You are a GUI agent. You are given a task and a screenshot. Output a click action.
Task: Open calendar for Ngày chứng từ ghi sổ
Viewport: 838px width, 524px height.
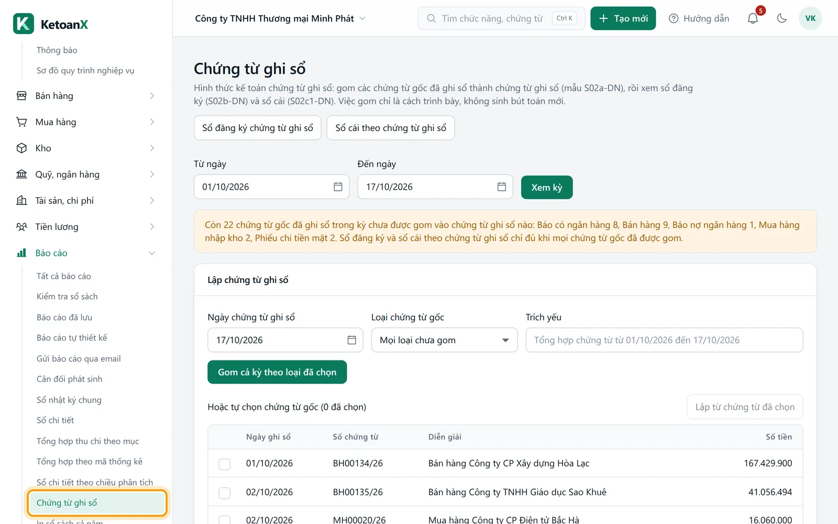[352, 340]
